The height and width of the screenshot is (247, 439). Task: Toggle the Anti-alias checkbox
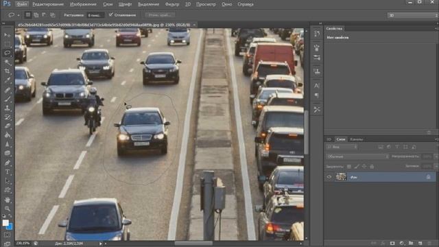click(111, 14)
